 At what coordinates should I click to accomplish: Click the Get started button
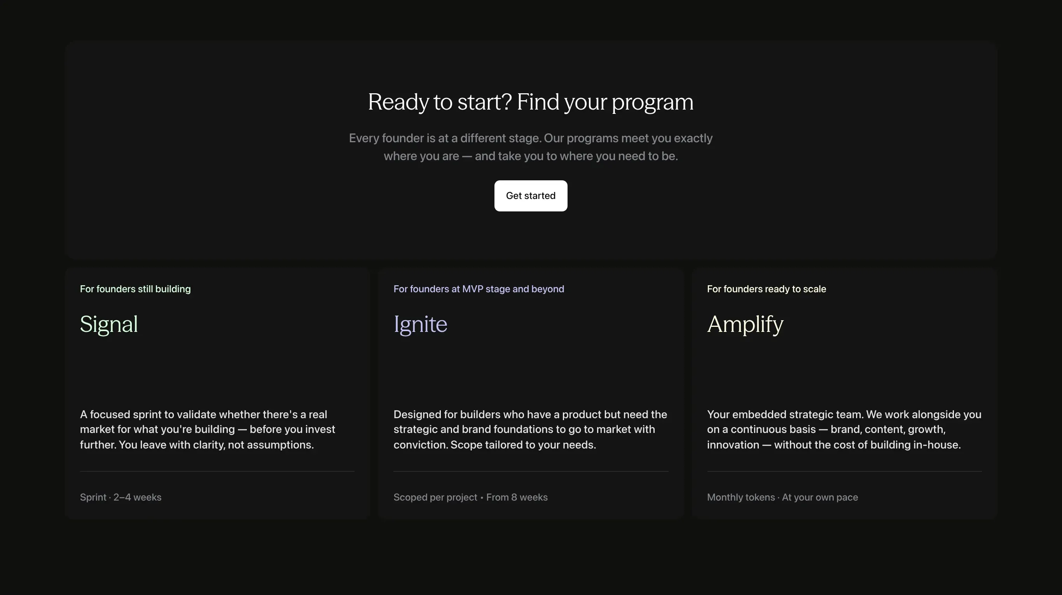(531, 196)
